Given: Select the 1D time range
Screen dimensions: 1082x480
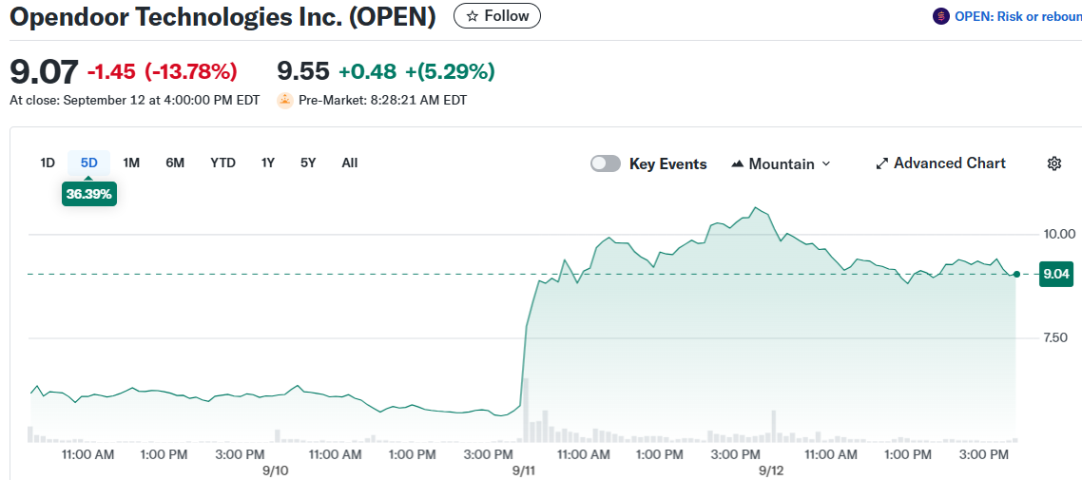Looking at the screenshot, I should [x=47, y=163].
